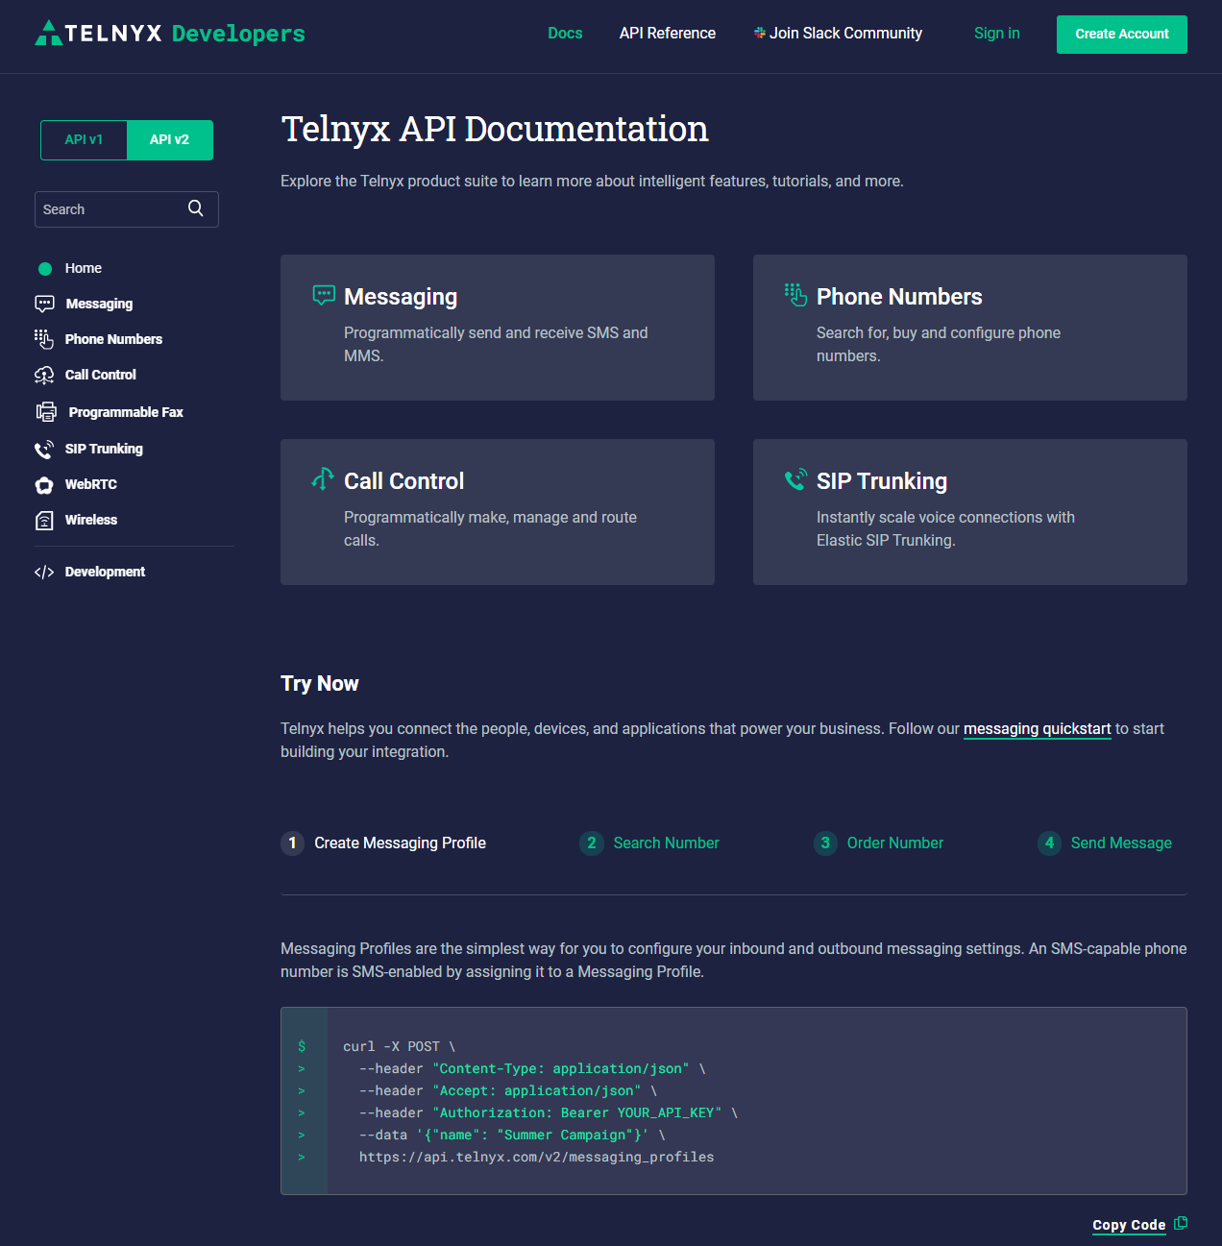The image size is (1222, 1246).
Task: Click the Phone Numbers keypad sidebar icon
Action: (44, 339)
